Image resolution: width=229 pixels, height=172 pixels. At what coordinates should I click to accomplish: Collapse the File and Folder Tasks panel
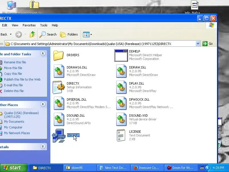point(43,54)
